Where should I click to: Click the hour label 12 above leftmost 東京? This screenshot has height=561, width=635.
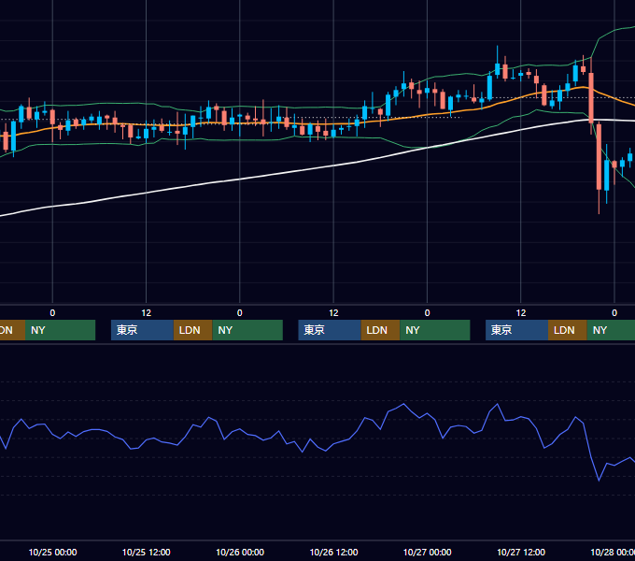coord(147,313)
